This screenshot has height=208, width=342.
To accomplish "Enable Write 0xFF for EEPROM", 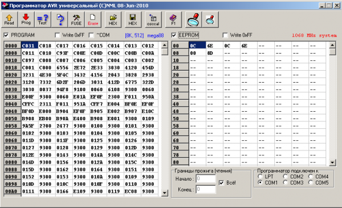I will point(225,35).
